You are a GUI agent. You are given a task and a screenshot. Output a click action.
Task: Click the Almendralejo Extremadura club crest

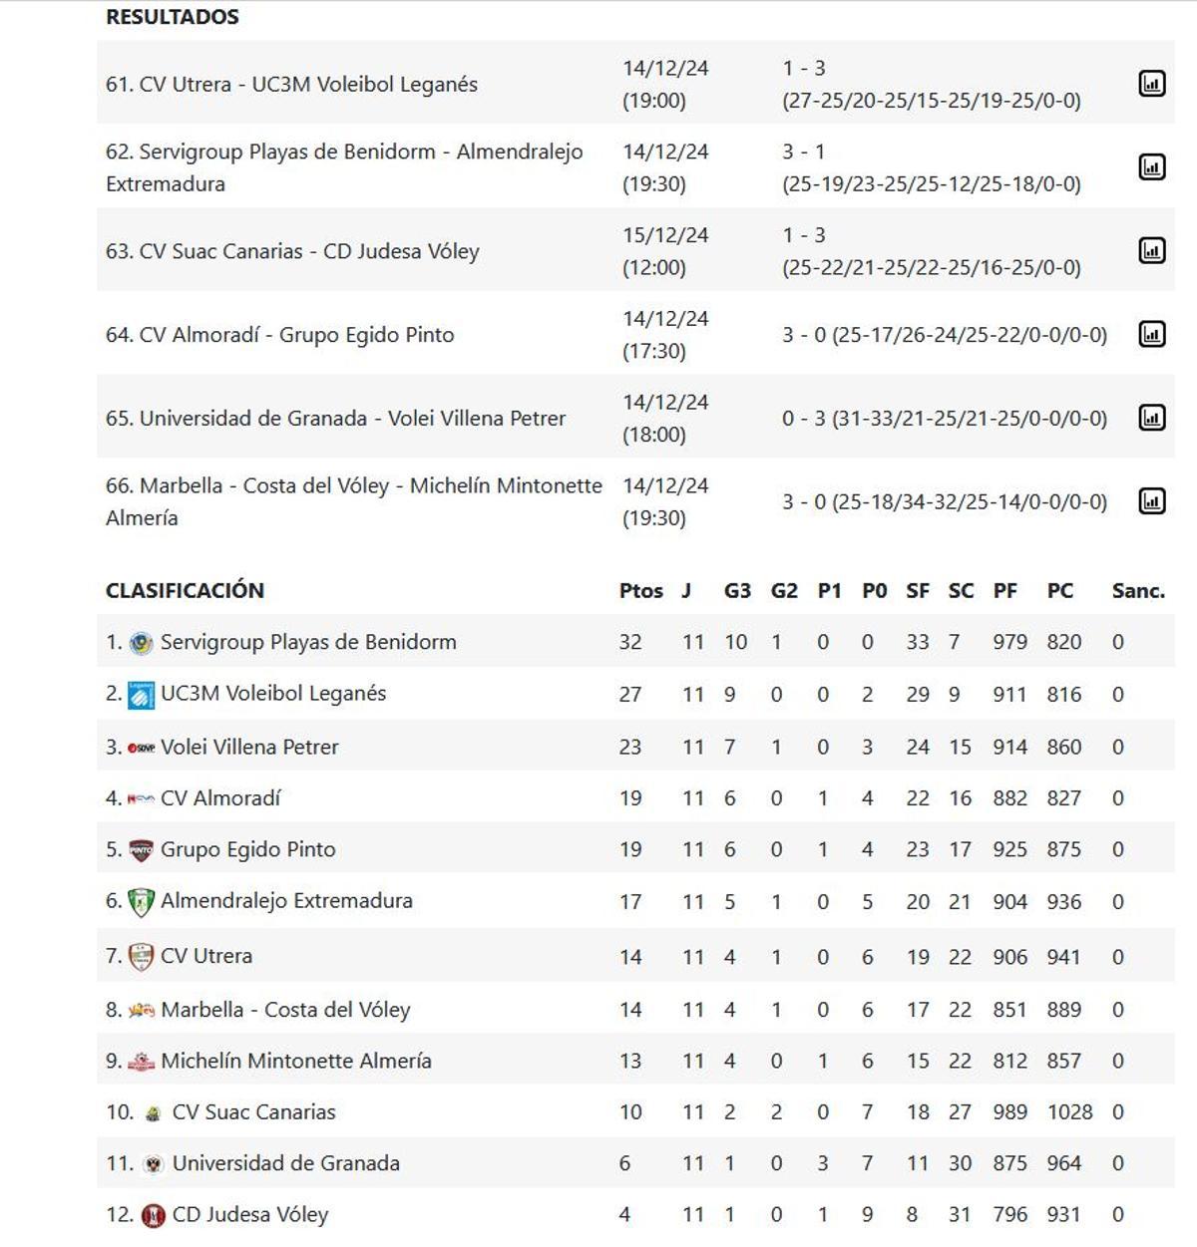tap(138, 901)
